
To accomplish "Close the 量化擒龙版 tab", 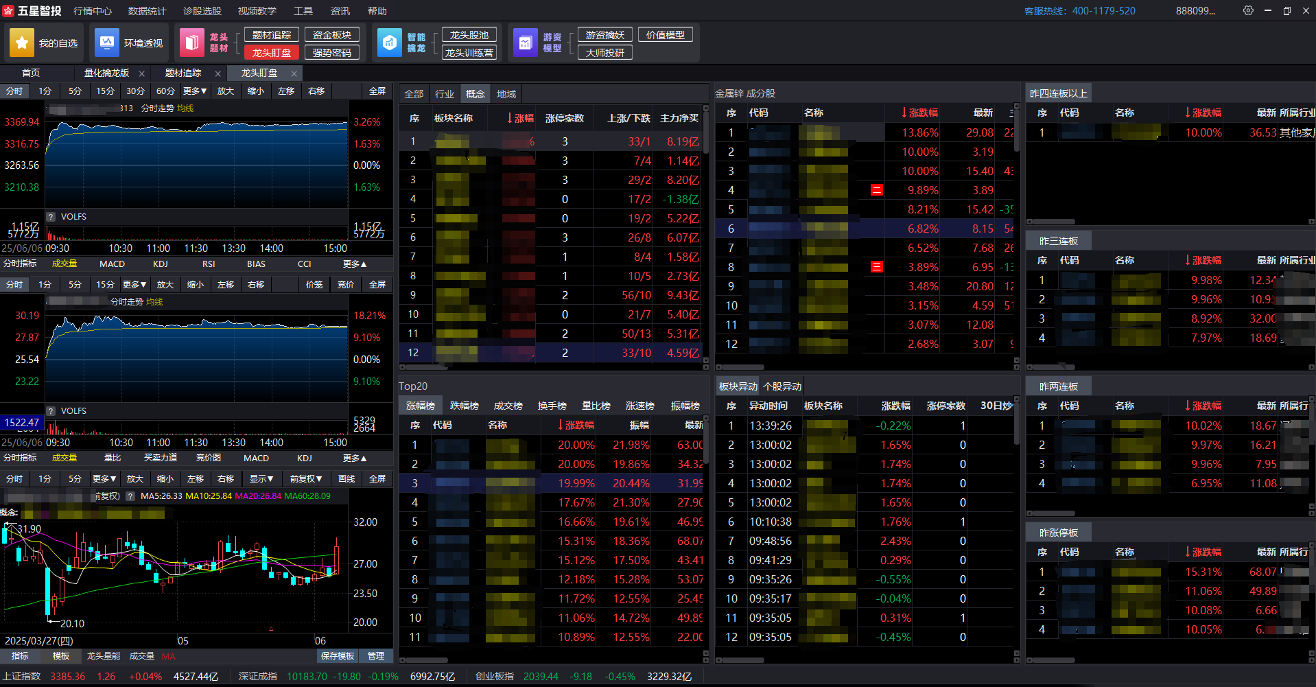I will [142, 73].
